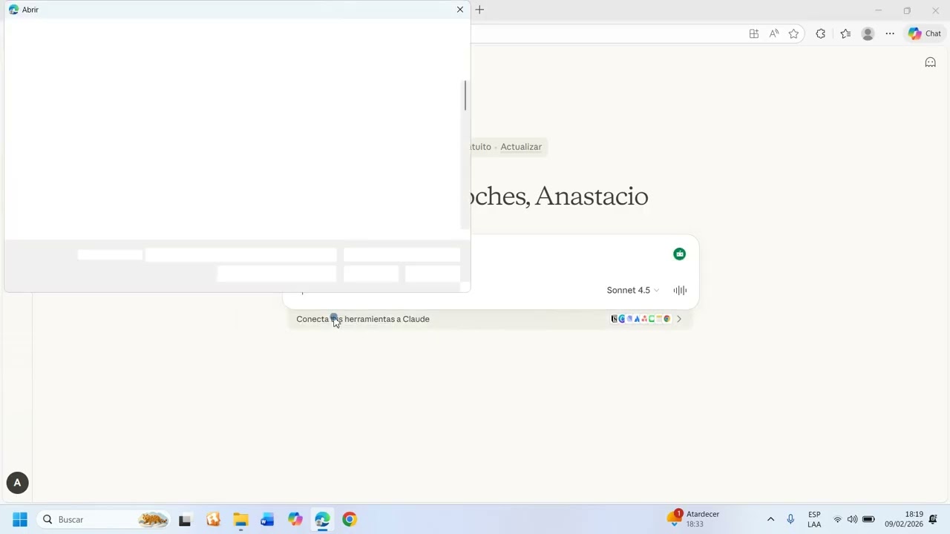Open the clock and date panel
Viewport: 950px width, 534px height.
(x=904, y=519)
